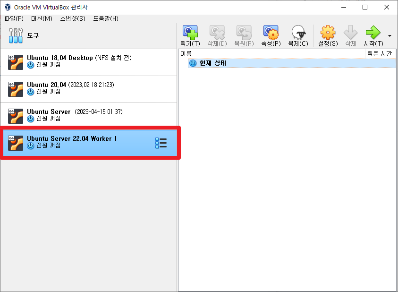Select Ubuntu Server (2023-04-15) VM icon

tap(16, 116)
